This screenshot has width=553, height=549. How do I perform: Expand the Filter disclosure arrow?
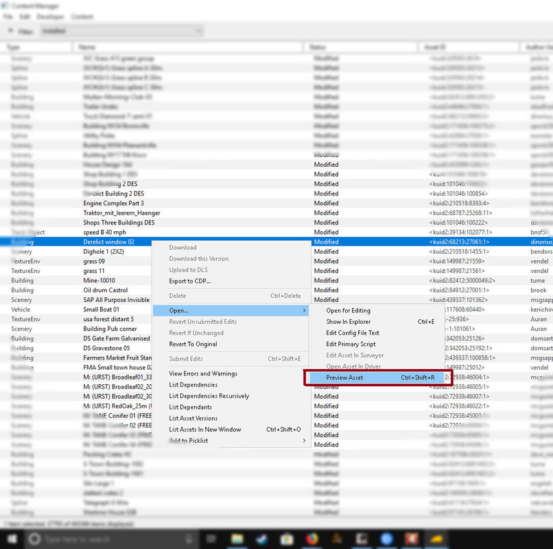click(10, 31)
